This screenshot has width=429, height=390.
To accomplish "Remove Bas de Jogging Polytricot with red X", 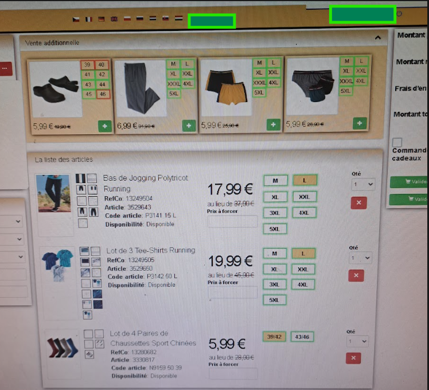I will (358, 203).
